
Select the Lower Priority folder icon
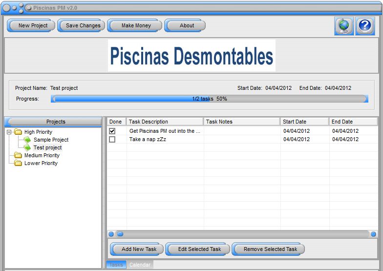pyautogui.click(x=18, y=163)
